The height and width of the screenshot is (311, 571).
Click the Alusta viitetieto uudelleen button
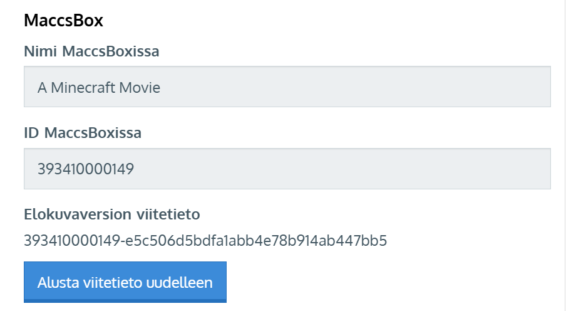click(x=125, y=282)
